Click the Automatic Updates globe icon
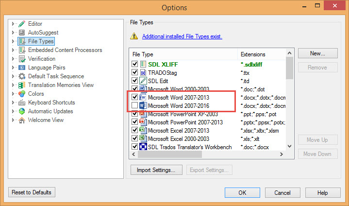Screen dimensions: 349x206 pyautogui.click(x=22, y=111)
